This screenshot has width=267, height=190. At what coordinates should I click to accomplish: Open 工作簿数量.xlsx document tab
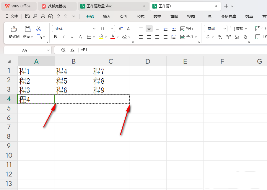[113, 6]
